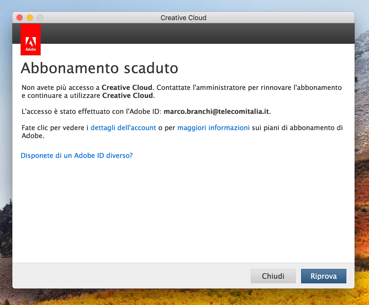Click the Chiudi button
The height and width of the screenshot is (305, 369).
click(x=273, y=276)
